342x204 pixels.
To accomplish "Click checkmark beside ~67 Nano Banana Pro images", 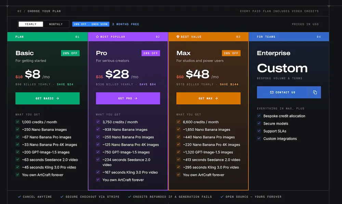I will click(x=17, y=137).
